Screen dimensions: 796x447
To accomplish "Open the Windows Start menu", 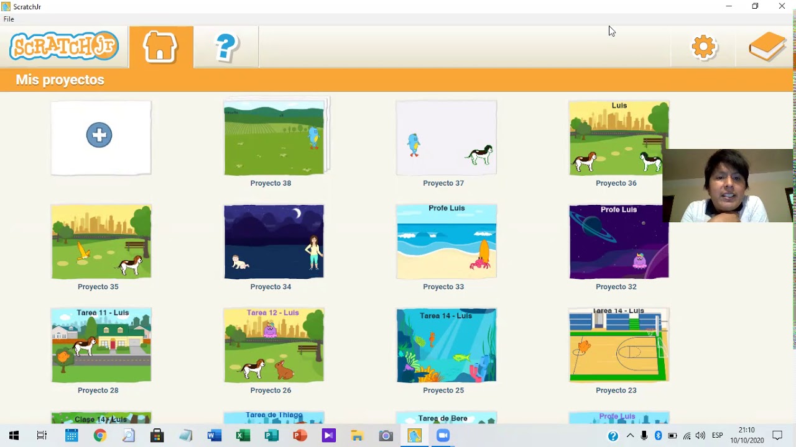I will (x=14, y=436).
